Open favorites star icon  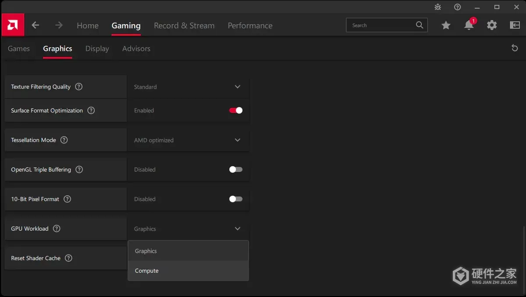click(x=446, y=25)
